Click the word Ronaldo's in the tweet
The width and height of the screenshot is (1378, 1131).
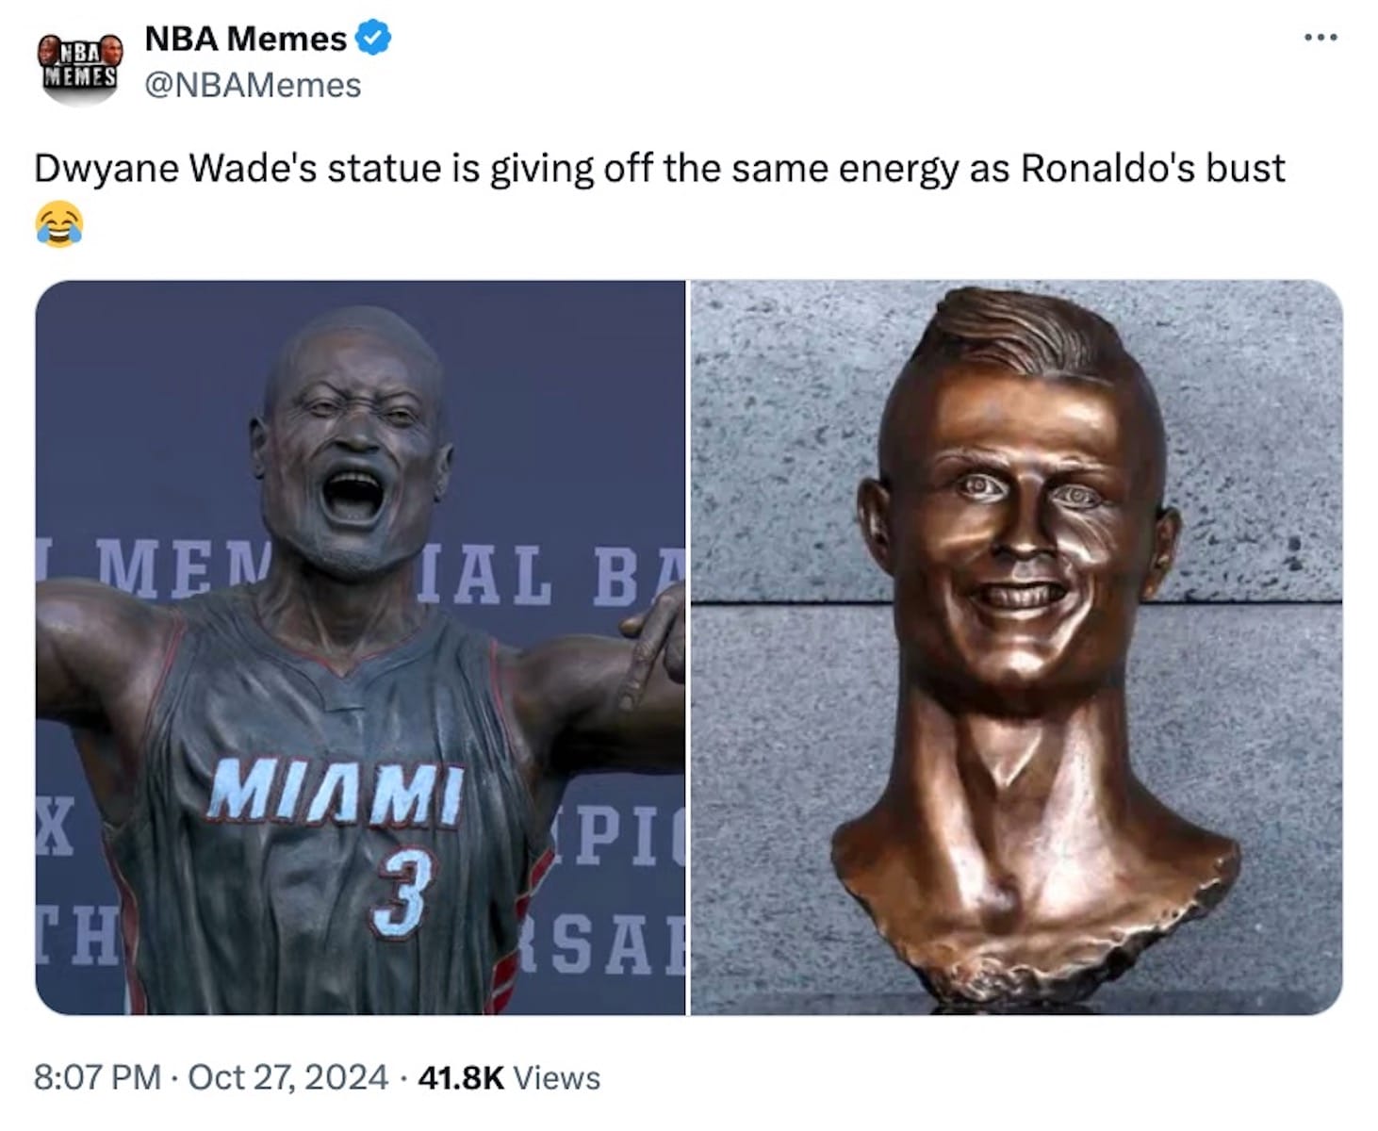coord(1099,169)
